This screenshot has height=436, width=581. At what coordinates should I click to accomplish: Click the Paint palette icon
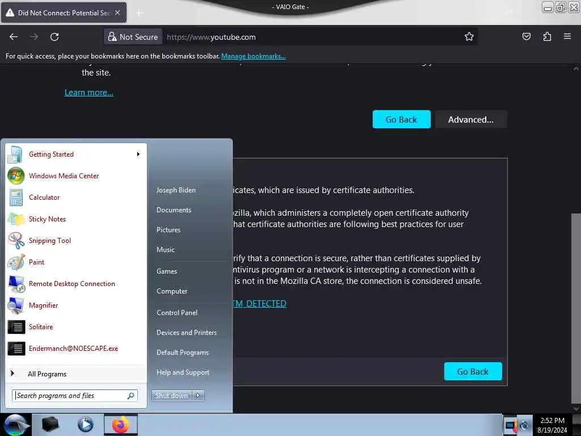(16, 262)
